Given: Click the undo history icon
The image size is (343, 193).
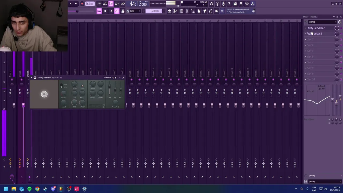Looking at the screenshot, I should pyautogui.click(x=212, y=4).
